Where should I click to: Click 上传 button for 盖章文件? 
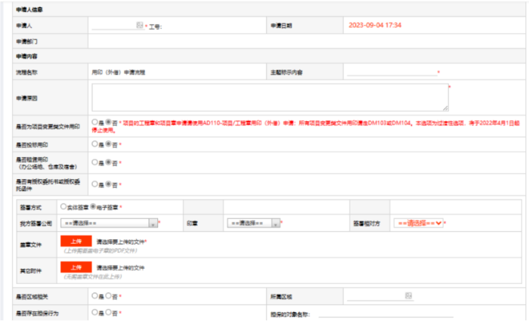tap(76, 242)
